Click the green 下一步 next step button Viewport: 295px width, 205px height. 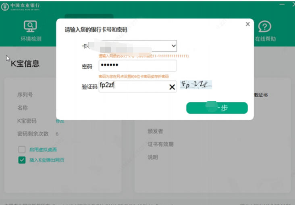point(217,108)
